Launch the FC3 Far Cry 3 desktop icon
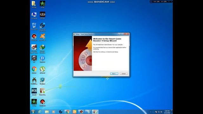 pos(34,92)
